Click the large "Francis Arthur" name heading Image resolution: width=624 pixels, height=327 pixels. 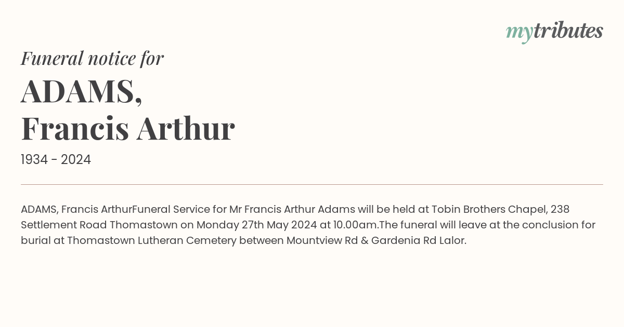point(128,128)
